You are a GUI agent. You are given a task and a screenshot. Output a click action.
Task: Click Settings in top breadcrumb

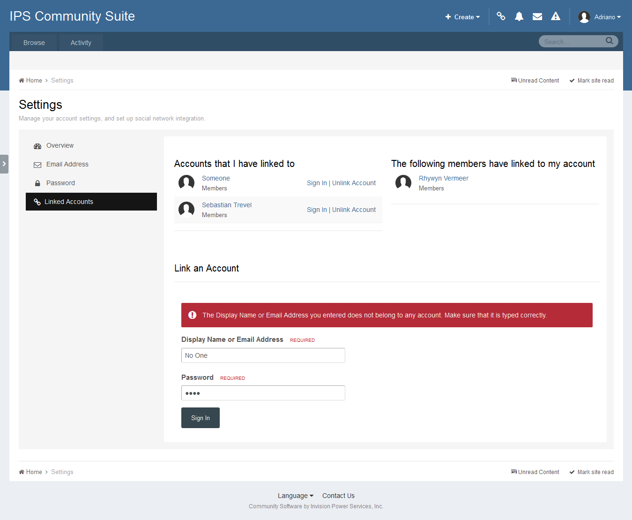(62, 81)
